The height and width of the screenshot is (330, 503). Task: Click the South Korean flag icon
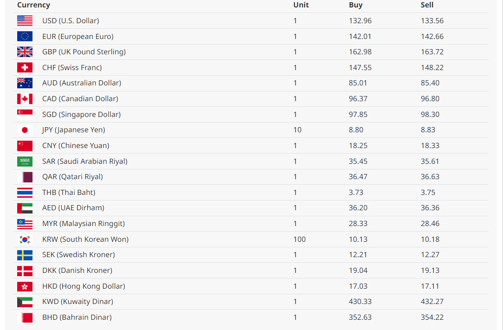coord(25,239)
